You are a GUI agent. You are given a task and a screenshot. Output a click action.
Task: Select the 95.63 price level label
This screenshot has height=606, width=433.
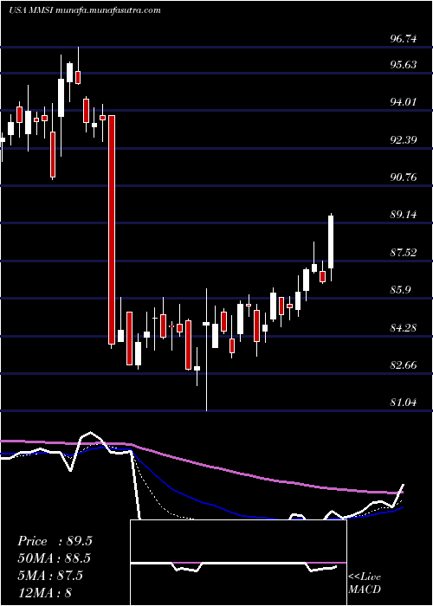point(404,65)
